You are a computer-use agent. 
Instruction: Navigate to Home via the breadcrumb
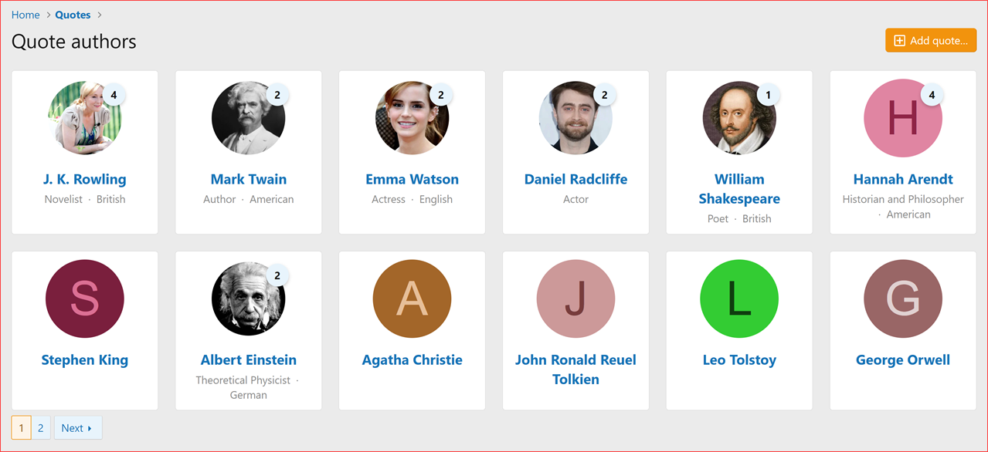24,14
